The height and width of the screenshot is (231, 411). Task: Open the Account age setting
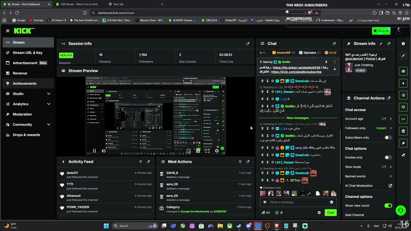click(369, 119)
